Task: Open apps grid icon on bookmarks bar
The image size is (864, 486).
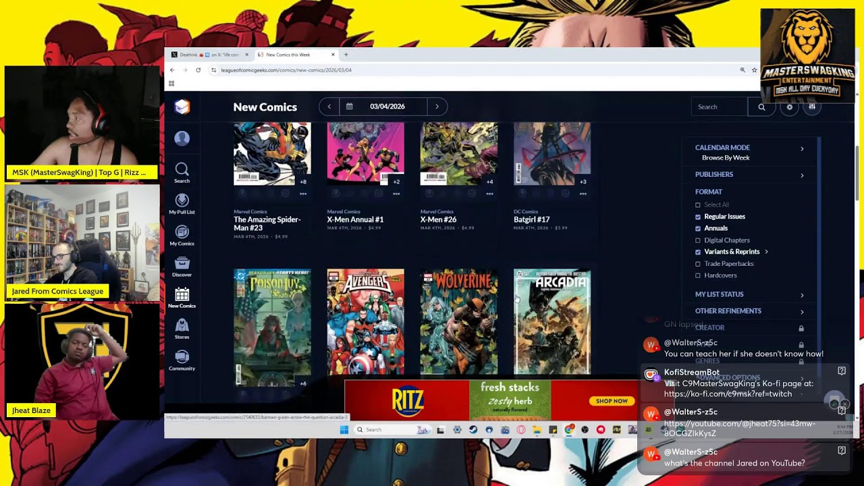Action: pyautogui.click(x=171, y=84)
